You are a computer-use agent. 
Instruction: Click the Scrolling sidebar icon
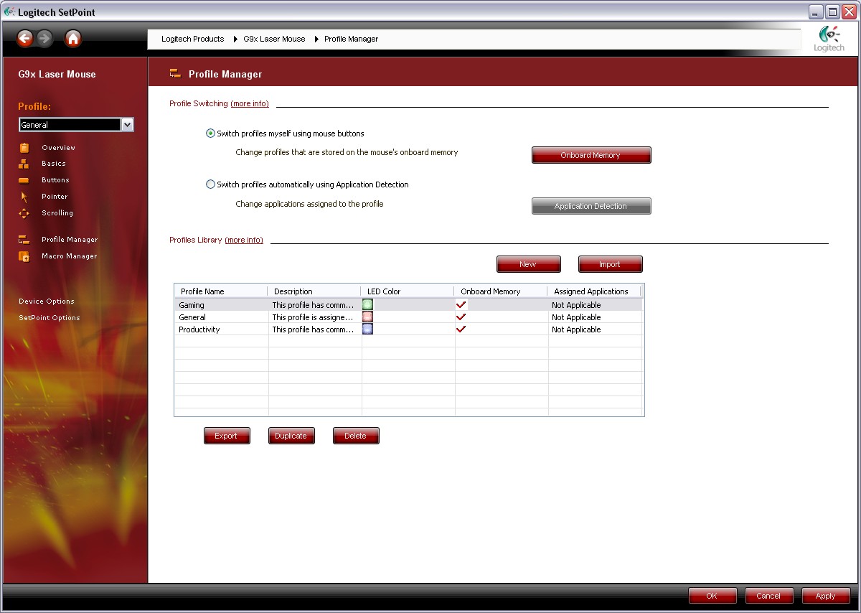(x=24, y=213)
